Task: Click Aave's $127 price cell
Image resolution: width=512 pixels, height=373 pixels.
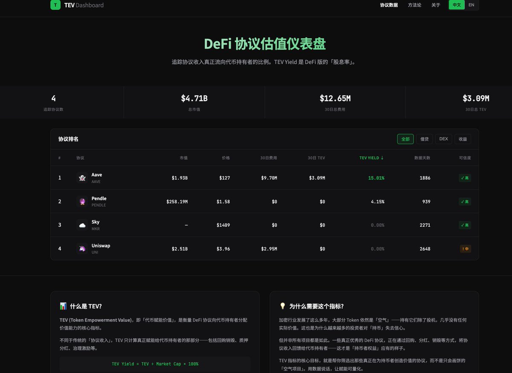Action: [224, 178]
